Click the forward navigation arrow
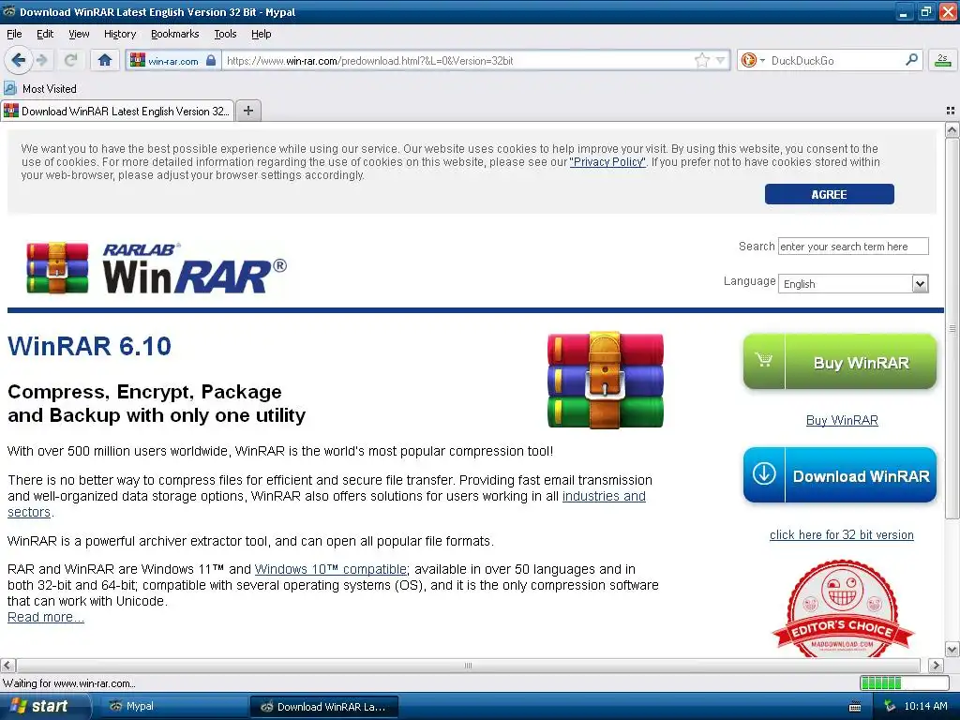Image resolution: width=960 pixels, height=720 pixels. click(41, 60)
